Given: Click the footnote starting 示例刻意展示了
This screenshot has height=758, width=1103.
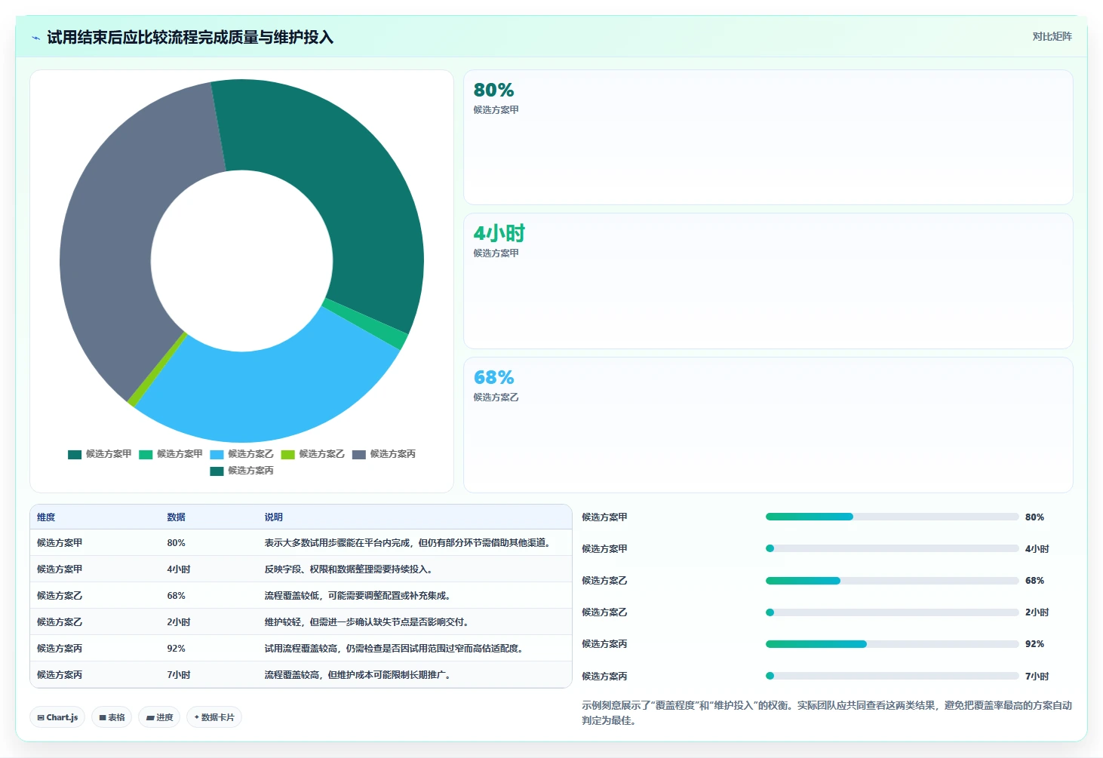Looking at the screenshot, I should (x=827, y=713).
